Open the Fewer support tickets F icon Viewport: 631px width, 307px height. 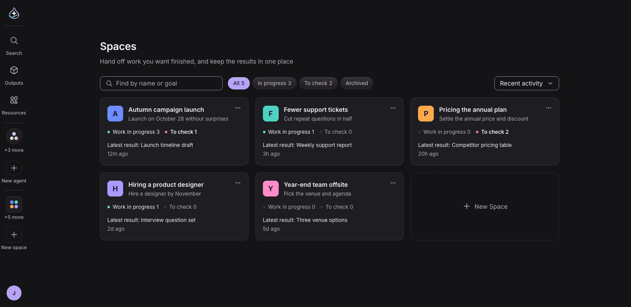271,114
